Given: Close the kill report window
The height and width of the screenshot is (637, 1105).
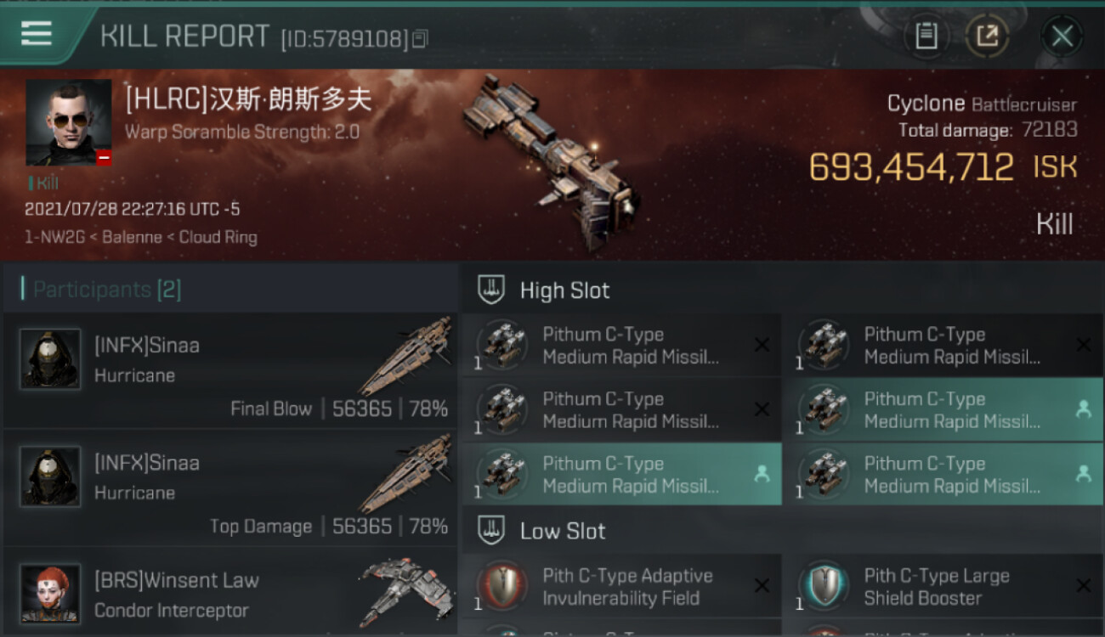Looking at the screenshot, I should pos(1062,36).
